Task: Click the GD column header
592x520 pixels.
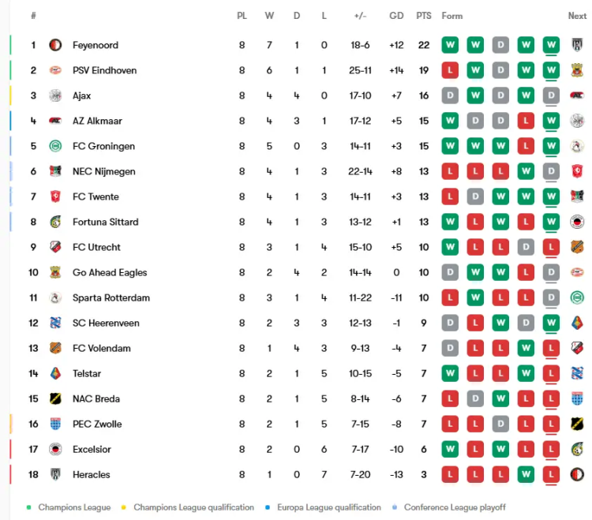Action: click(396, 16)
